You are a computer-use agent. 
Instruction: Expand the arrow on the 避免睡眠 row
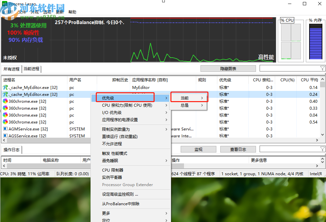tap(166, 160)
